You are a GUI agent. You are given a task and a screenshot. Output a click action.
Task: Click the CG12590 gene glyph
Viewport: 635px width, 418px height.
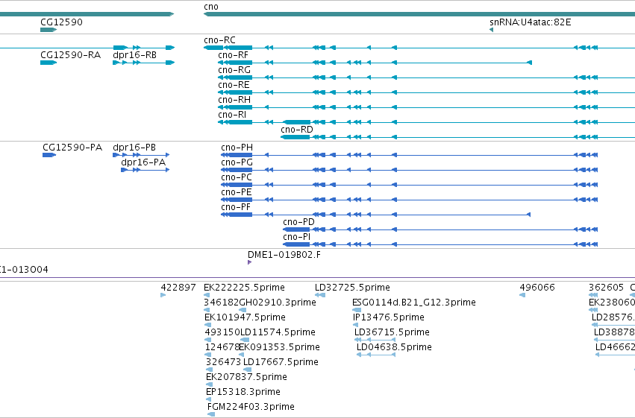click(49, 30)
